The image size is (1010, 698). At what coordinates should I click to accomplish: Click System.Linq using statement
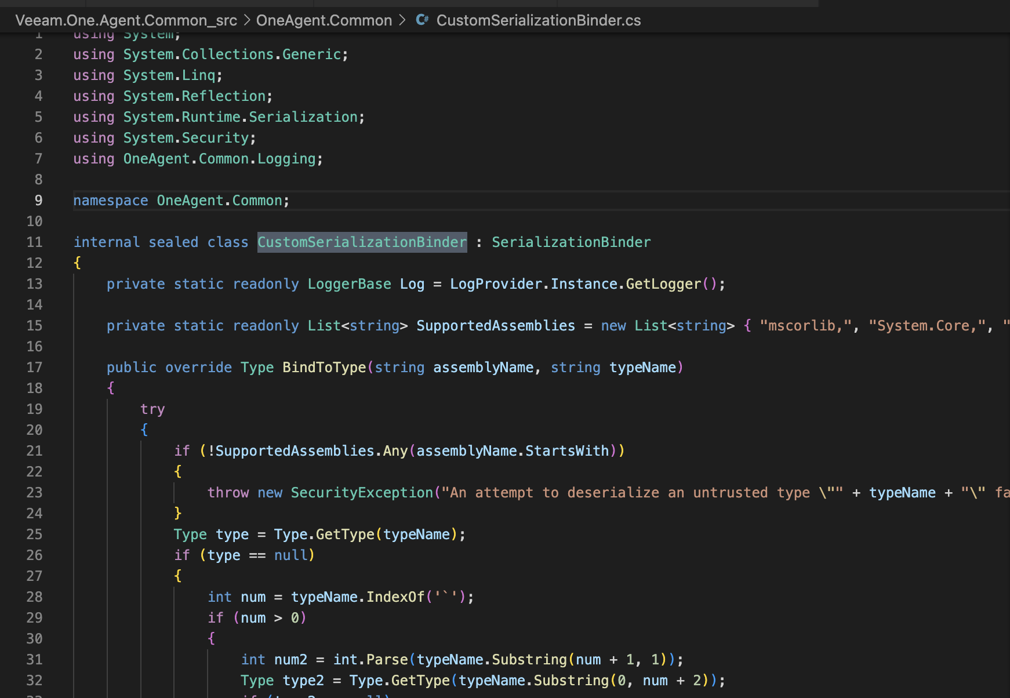coord(148,75)
